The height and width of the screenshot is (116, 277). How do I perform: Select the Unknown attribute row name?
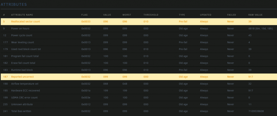point(22,104)
